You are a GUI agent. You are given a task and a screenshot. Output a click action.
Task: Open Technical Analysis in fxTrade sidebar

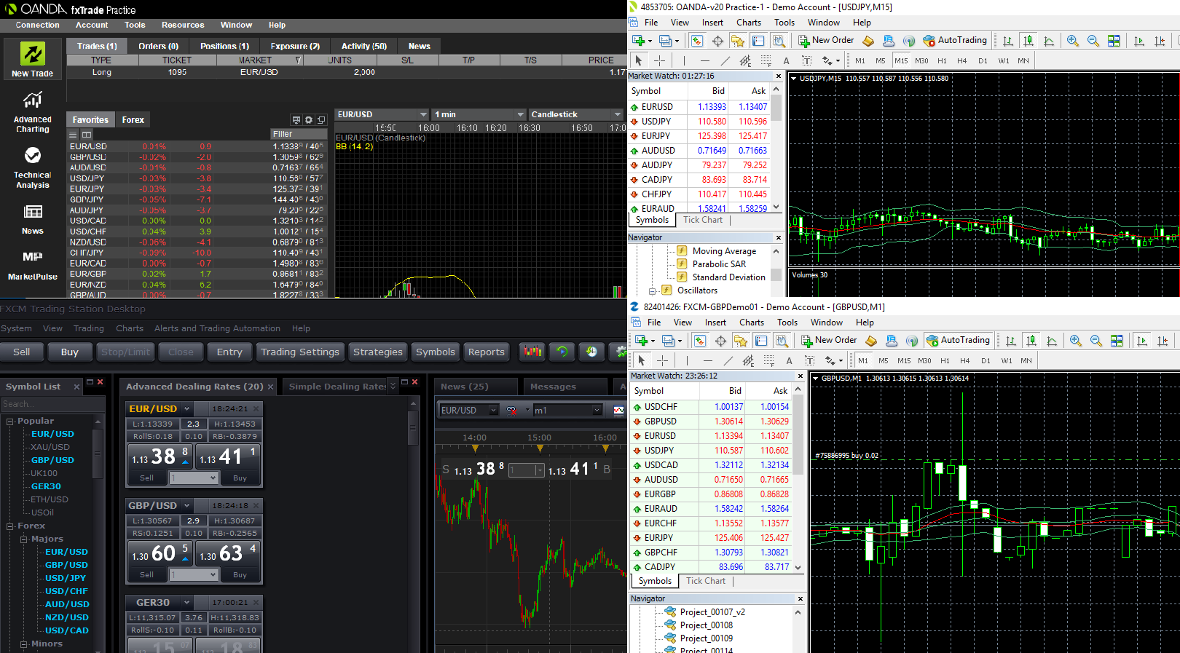32,168
